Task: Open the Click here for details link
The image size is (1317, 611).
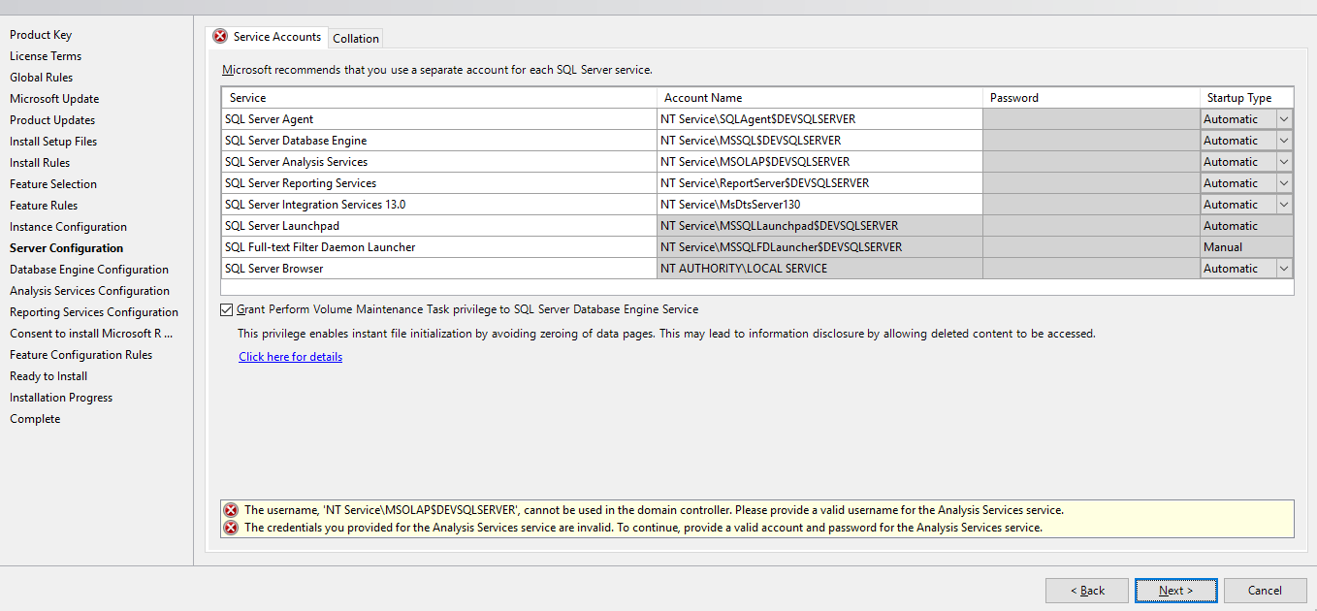Action: pyautogui.click(x=291, y=357)
